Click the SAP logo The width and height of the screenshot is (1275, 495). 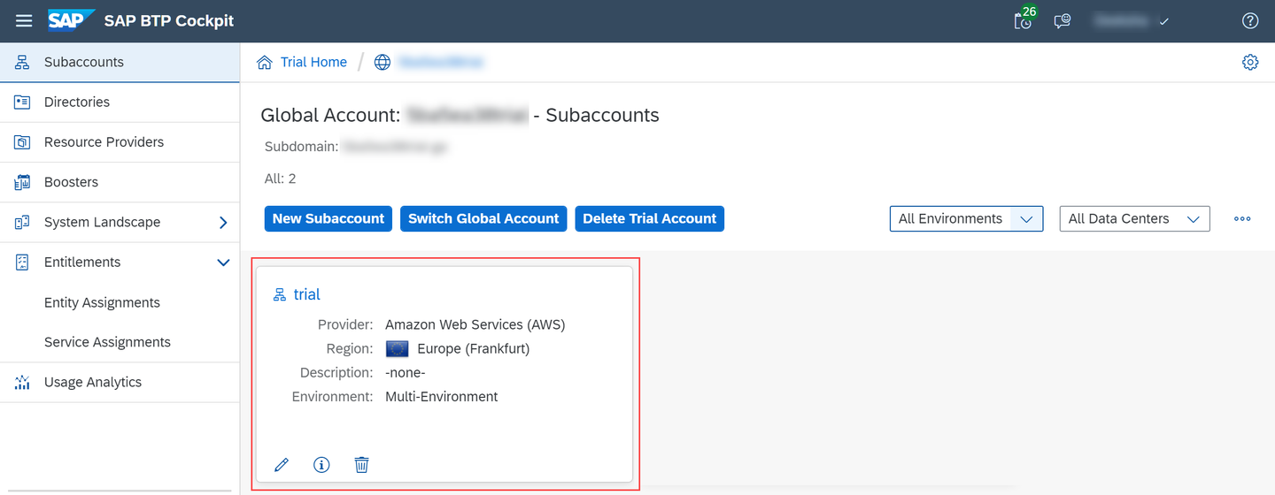tap(71, 20)
